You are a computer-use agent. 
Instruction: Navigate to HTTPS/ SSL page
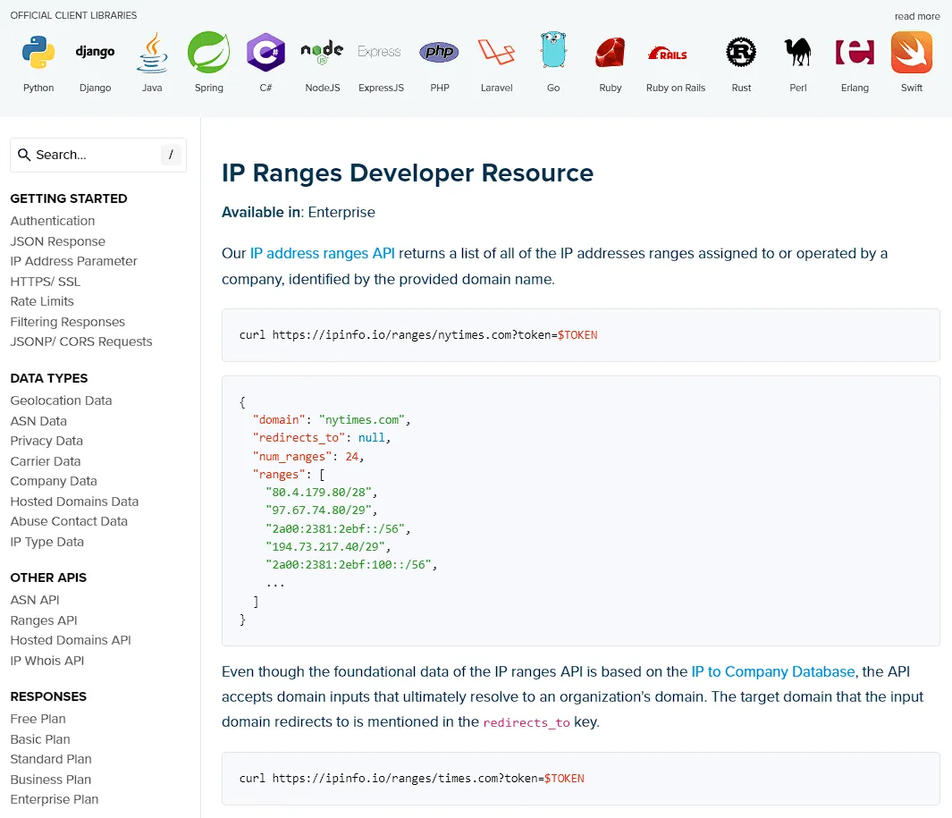[x=46, y=282]
